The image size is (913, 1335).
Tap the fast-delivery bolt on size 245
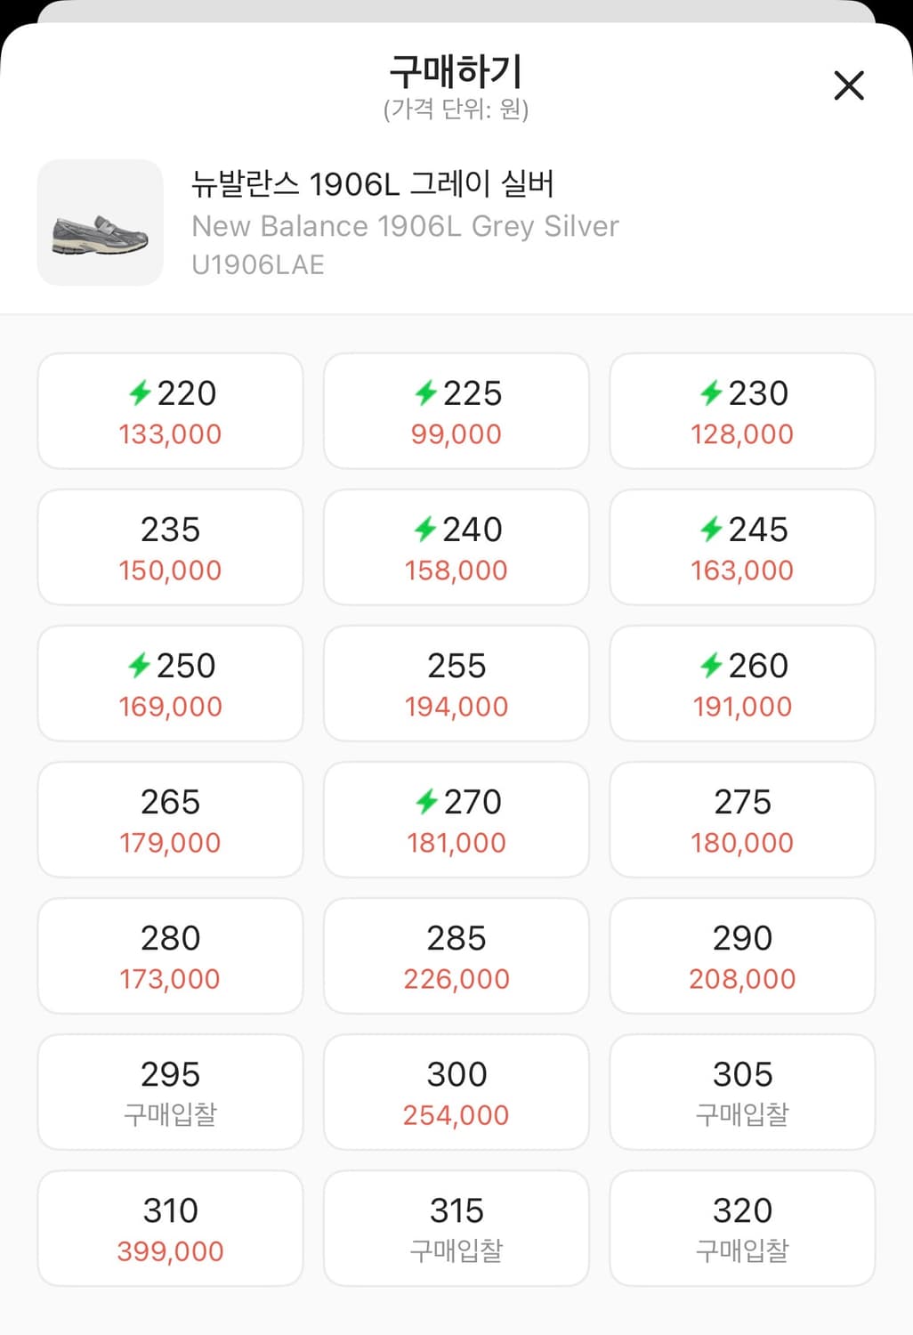click(711, 530)
